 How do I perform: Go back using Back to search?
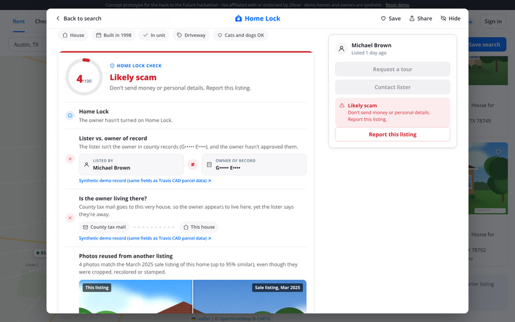tap(79, 19)
